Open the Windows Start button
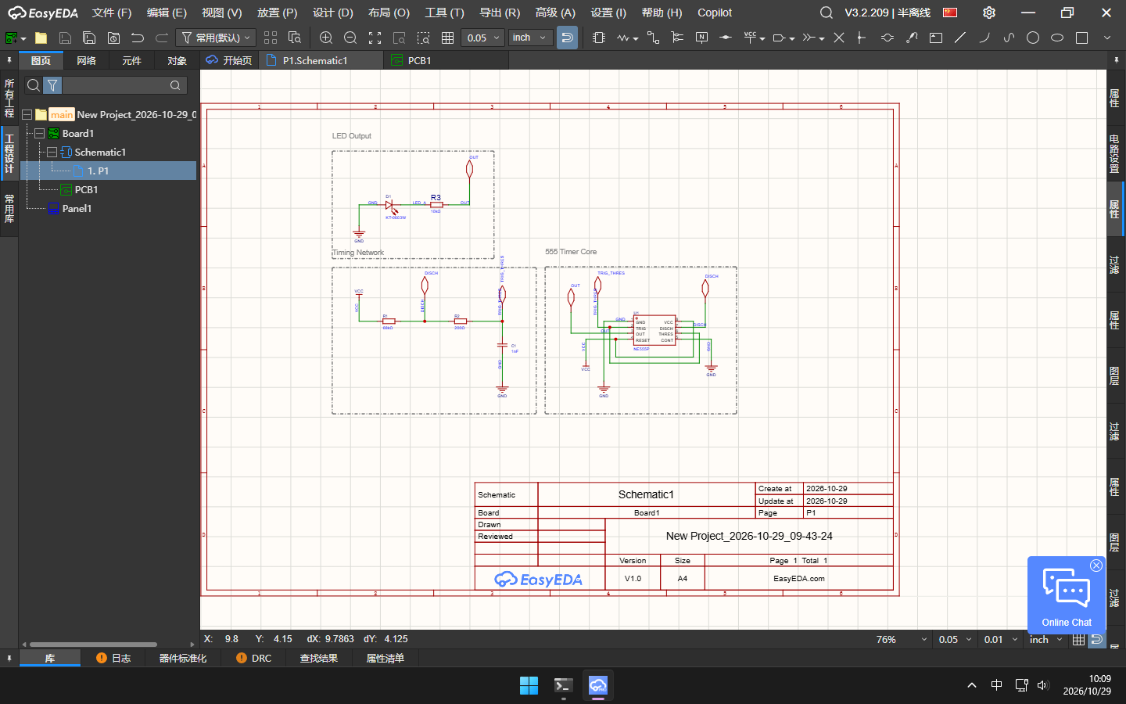 click(529, 685)
